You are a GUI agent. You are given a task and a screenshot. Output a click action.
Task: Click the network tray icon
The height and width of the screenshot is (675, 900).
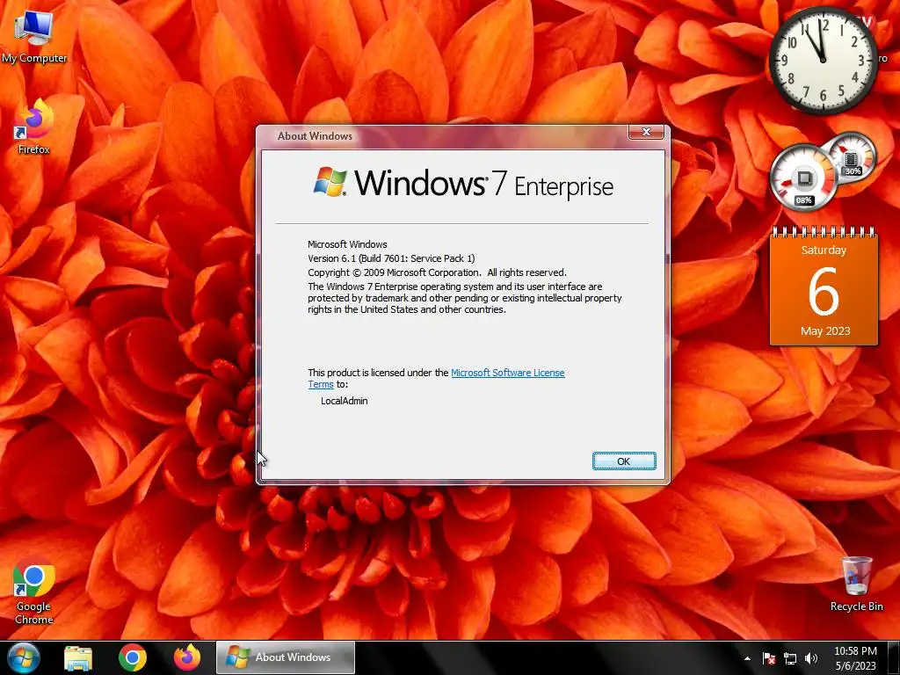790,658
